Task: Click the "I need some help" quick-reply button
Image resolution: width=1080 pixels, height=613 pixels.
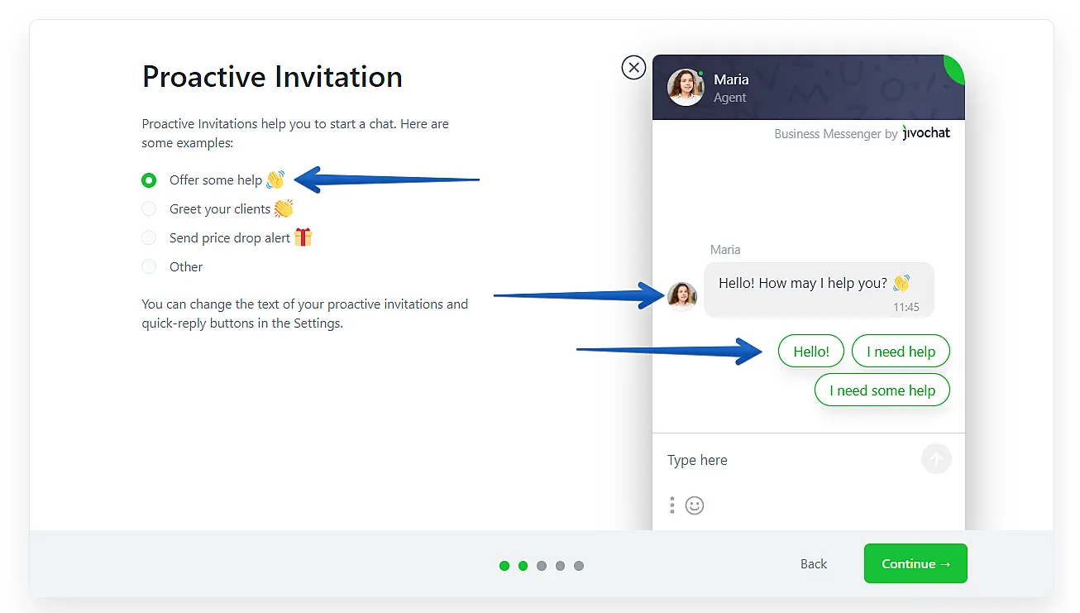Action: tap(882, 390)
